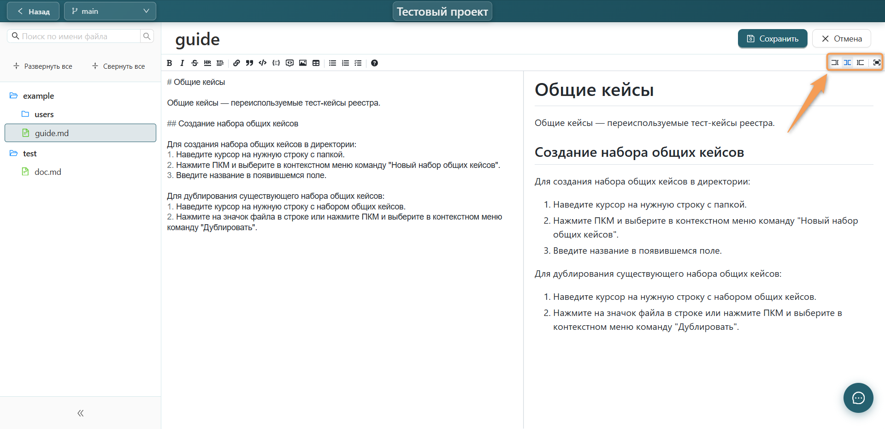Screen dimensions: 885x429
Task: Apply italic formatting
Action: [182, 63]
